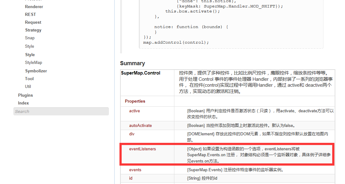Open the Renderer entry in the sidebar
Viewport: 345px width, 184px height.
34,7
